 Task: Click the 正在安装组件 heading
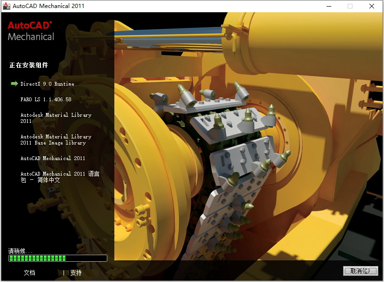[x=29, y=65]
